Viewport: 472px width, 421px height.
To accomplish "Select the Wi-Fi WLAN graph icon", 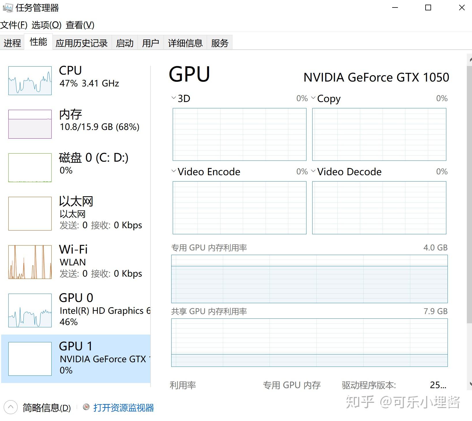I will 30,262.
